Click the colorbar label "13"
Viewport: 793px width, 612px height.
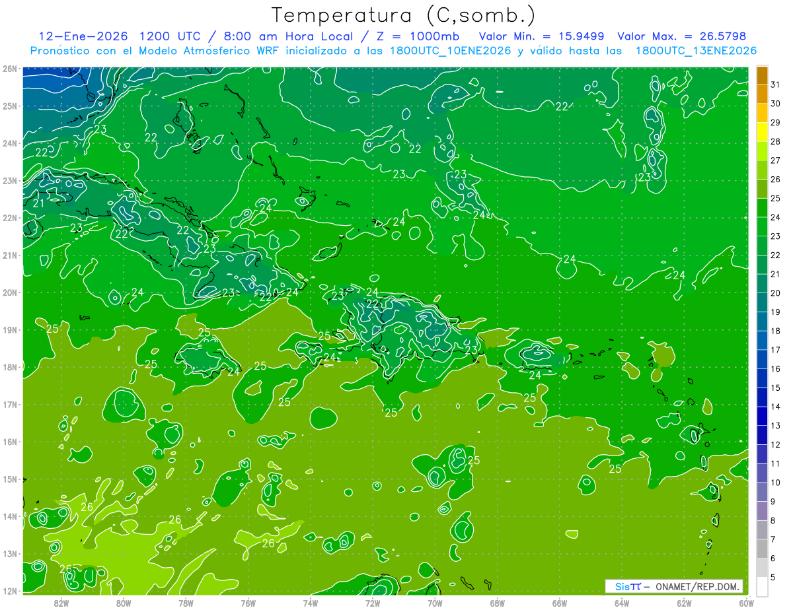775,426
